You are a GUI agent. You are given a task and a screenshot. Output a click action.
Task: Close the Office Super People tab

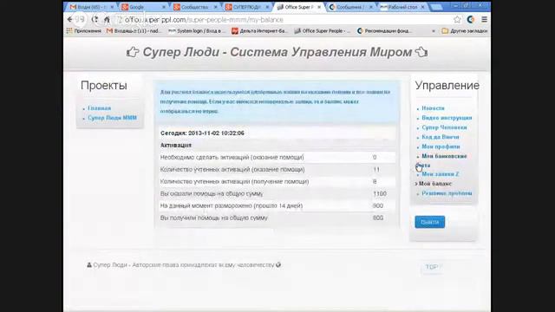319,7
